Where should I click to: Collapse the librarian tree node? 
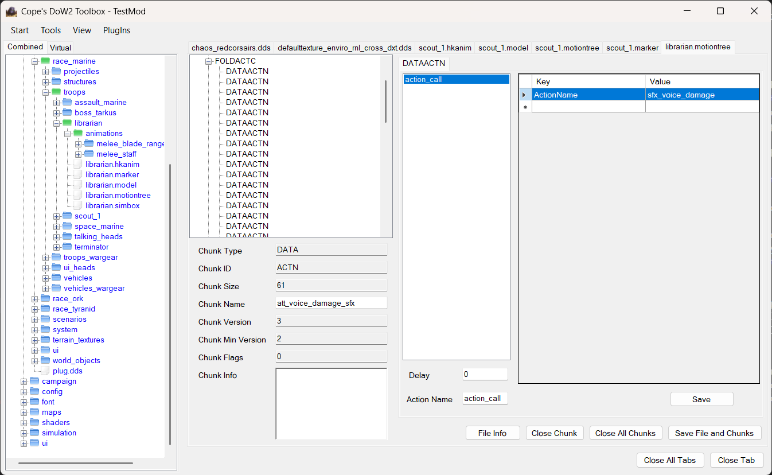pyautogui.click(x=56, y=123)
